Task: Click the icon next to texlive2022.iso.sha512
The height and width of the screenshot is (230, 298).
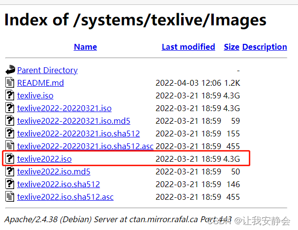Action: (x=10, y=184)
